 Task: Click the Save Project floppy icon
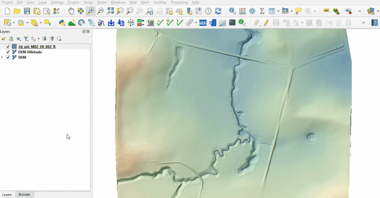[27, 11]
